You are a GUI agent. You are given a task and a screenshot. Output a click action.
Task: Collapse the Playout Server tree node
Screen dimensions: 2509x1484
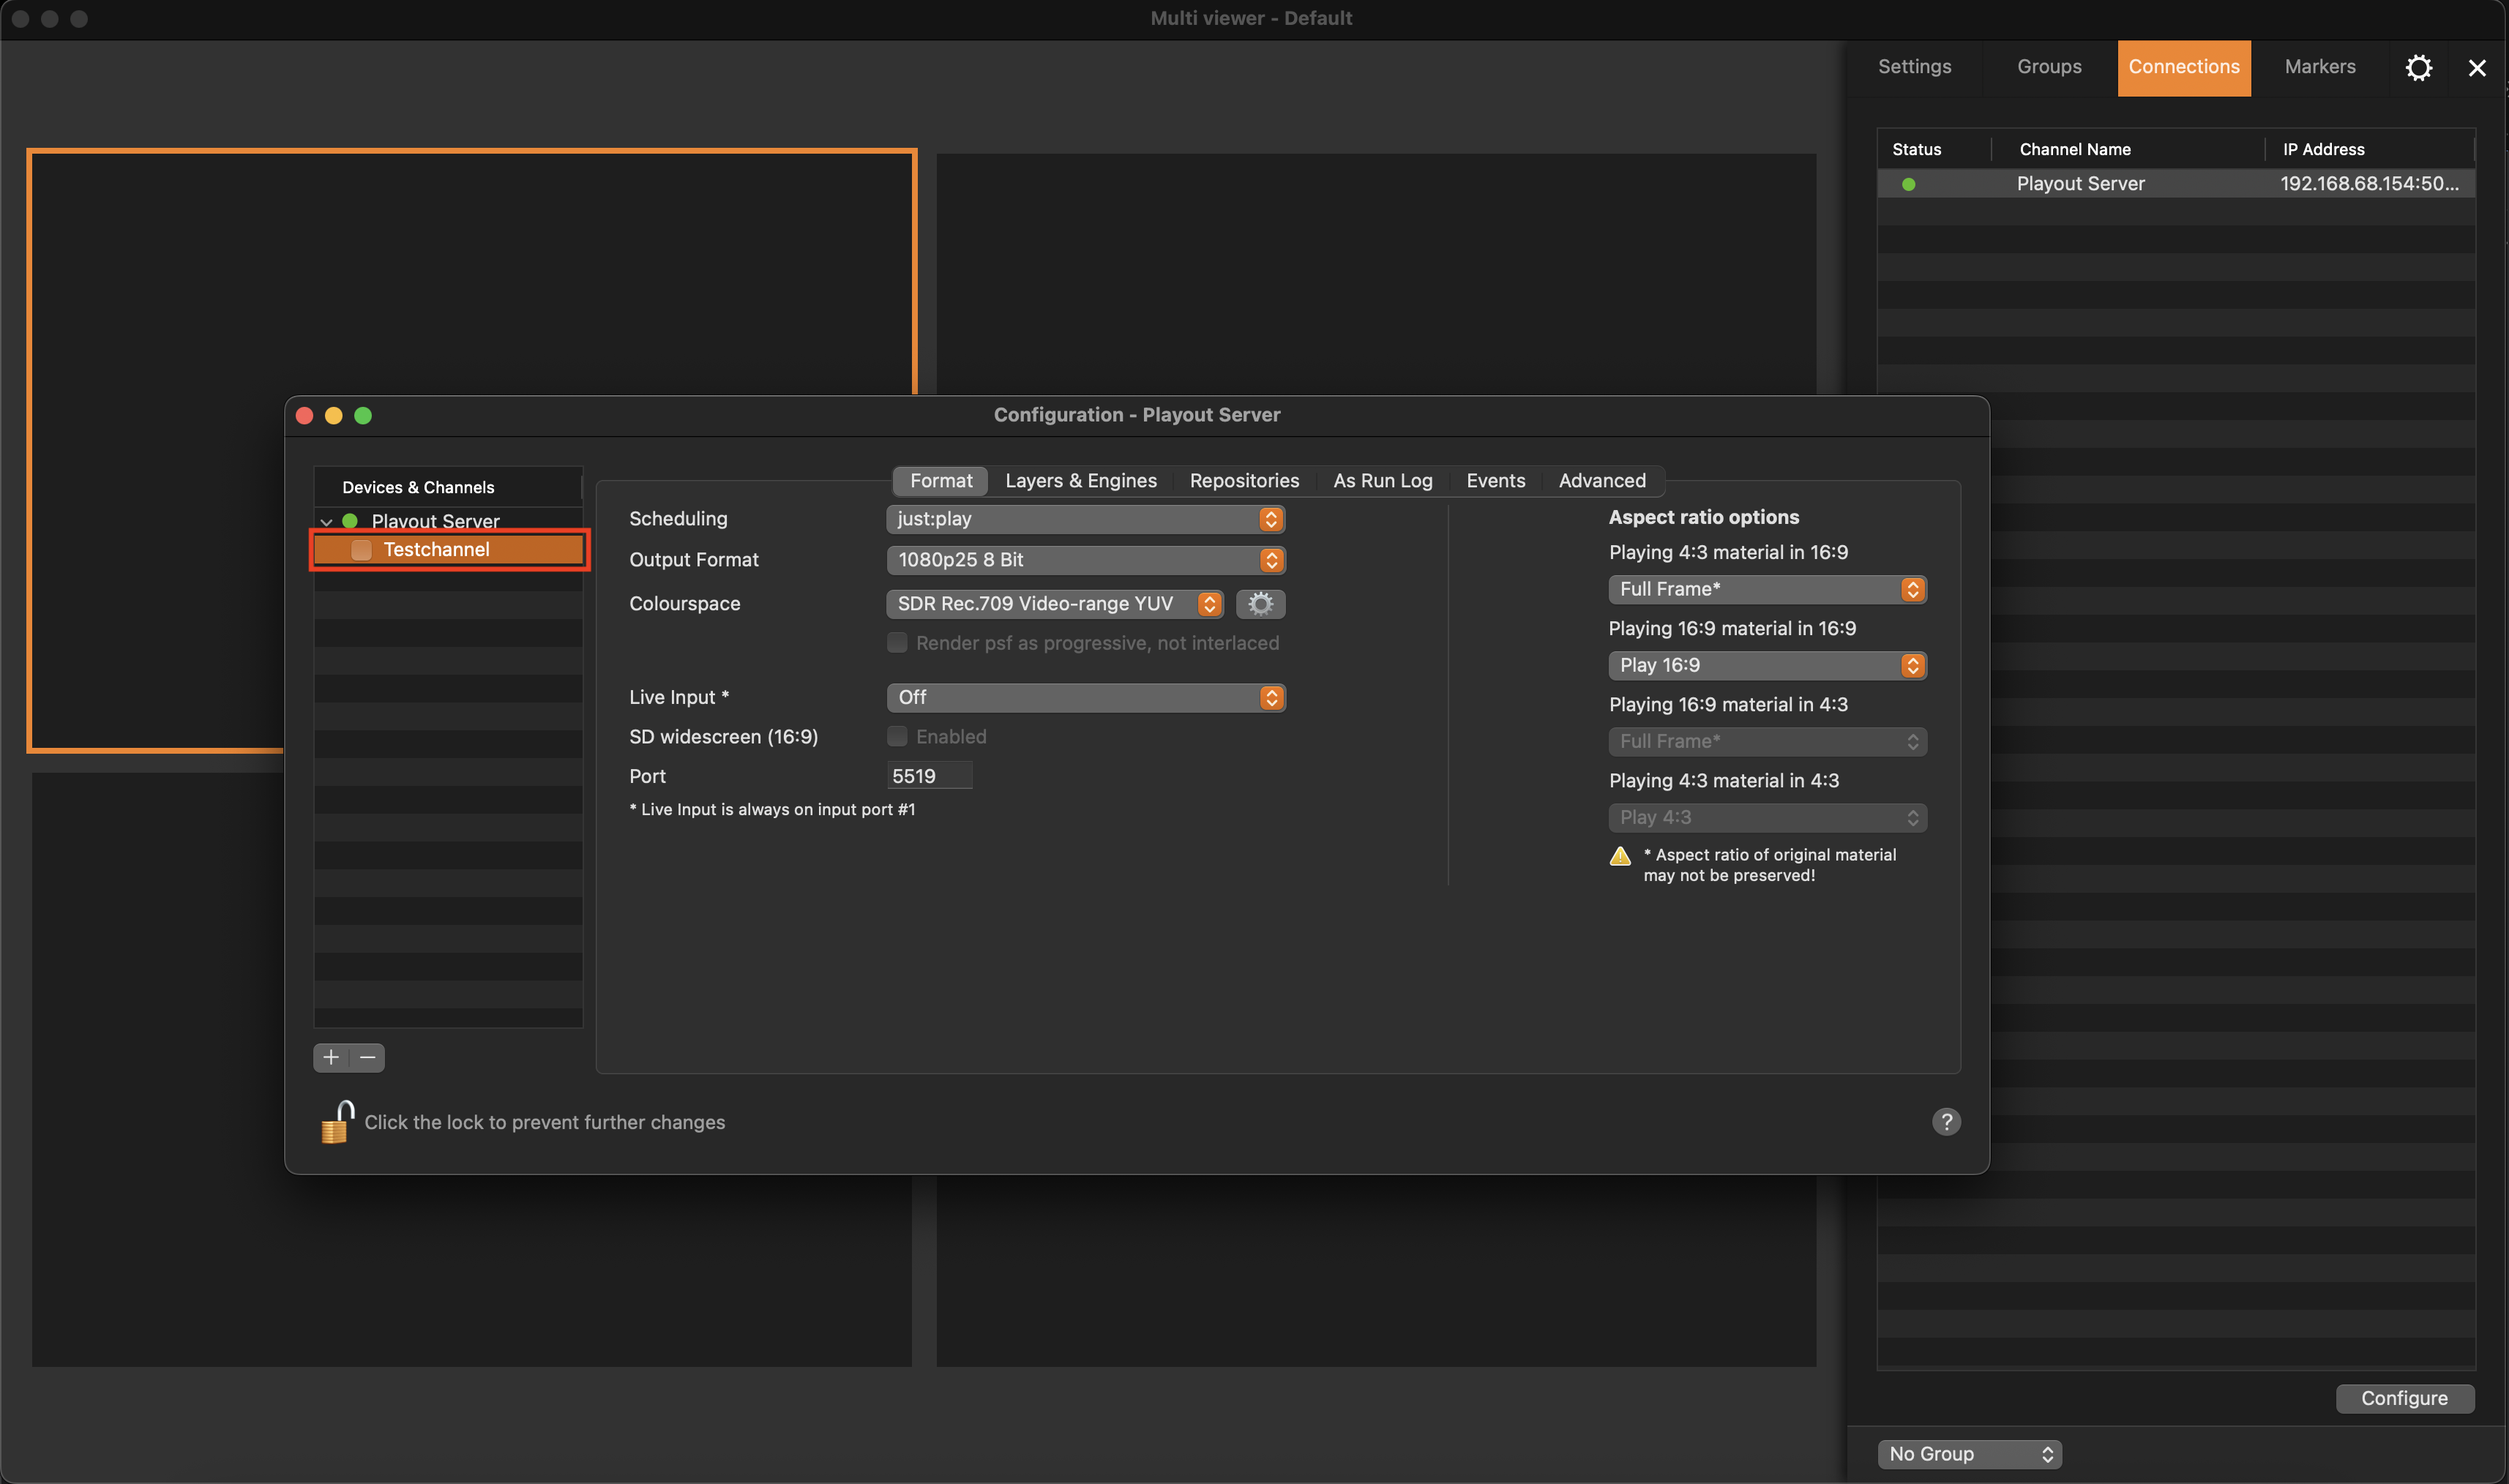pyautogui.click(x=326, y=522)
